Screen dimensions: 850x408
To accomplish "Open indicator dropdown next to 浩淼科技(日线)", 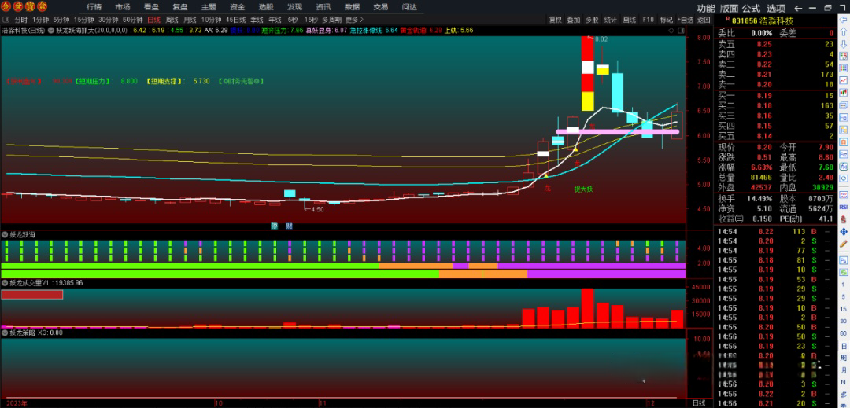I will tap(51, 31).
